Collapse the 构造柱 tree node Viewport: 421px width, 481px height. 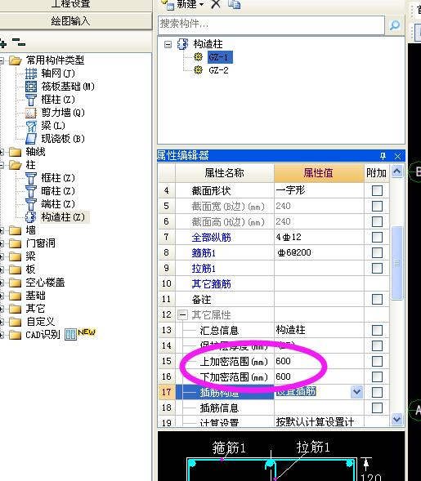168,44
